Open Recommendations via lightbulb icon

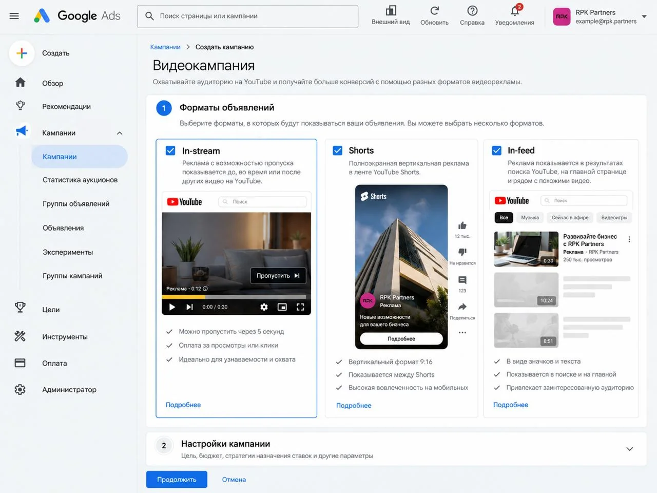(x=20, y=106)
